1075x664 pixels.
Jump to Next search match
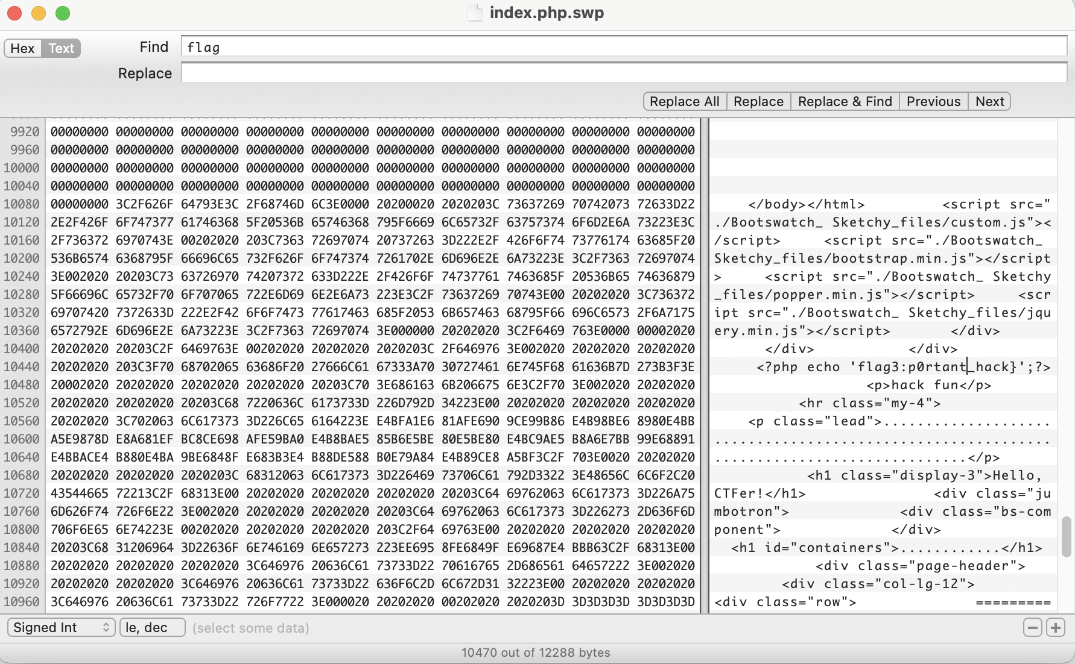click(x=989, y=101)
